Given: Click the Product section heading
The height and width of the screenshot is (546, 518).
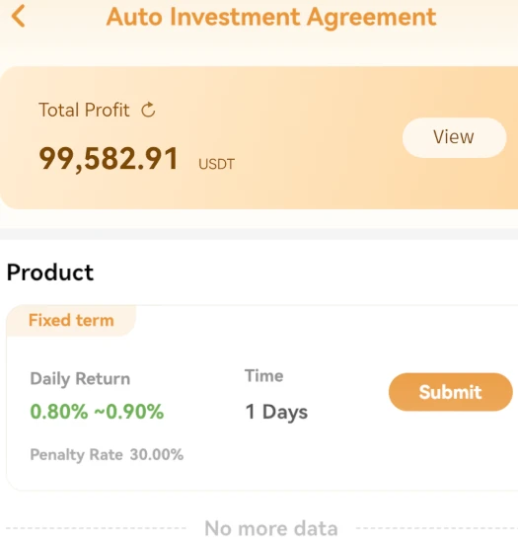Looking at the screenshot, I should [x=50, y=273].
